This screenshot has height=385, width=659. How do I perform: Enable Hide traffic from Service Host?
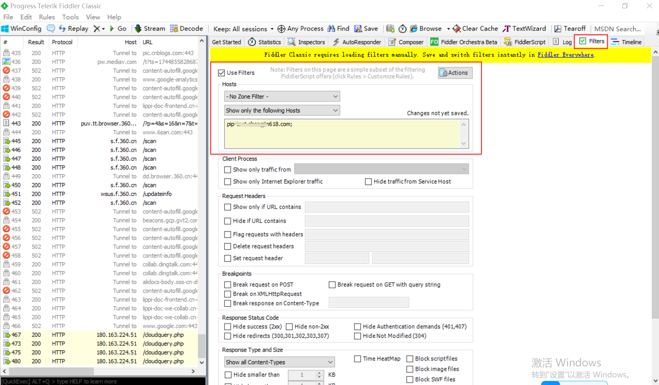click(368, 181)
